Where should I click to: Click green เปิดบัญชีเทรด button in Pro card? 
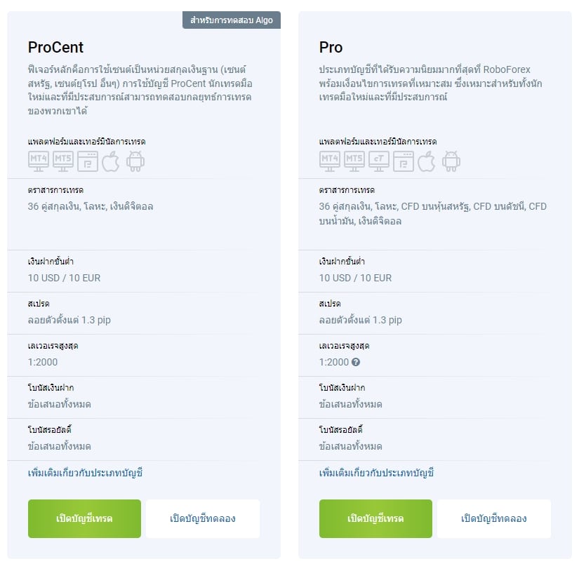coord(375,518)
